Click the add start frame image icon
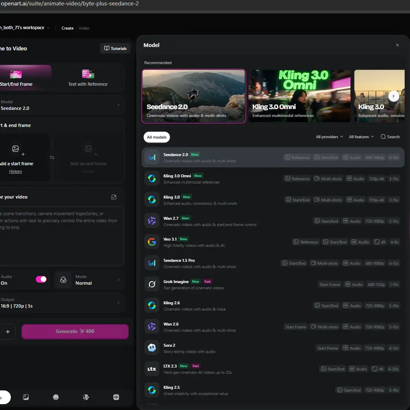Screen dimensions: 410x410 tap(15, 149)
